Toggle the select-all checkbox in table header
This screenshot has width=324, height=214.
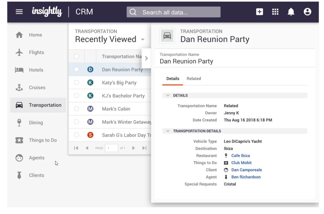(x=76, y=56)
